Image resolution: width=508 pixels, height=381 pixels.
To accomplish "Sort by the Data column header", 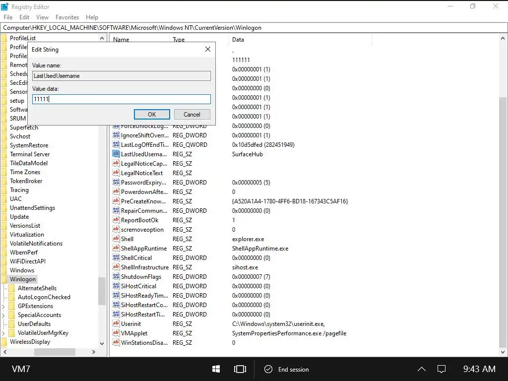I will (x=300, y=40).
